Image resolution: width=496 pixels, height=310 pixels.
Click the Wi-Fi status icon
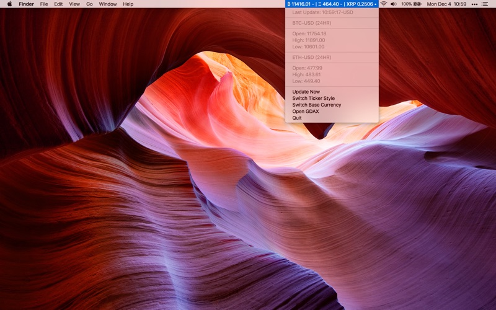[x=383, y=4]
